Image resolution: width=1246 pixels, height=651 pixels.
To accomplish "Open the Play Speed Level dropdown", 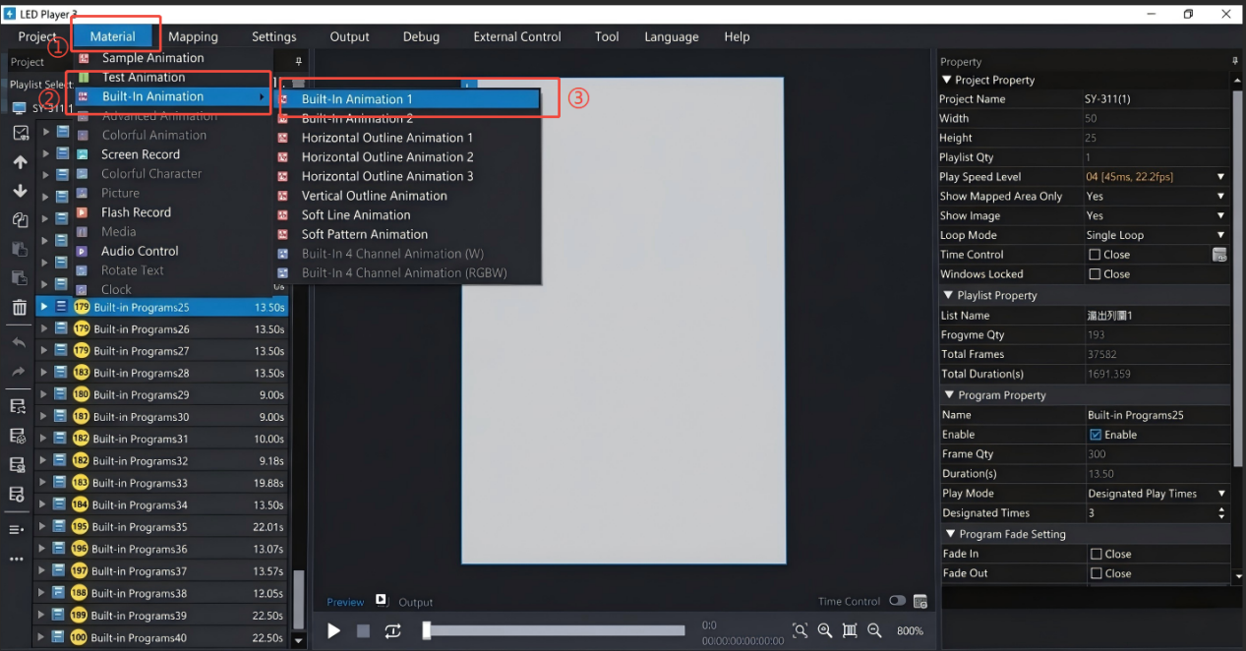I will (x=1220, y=177).
